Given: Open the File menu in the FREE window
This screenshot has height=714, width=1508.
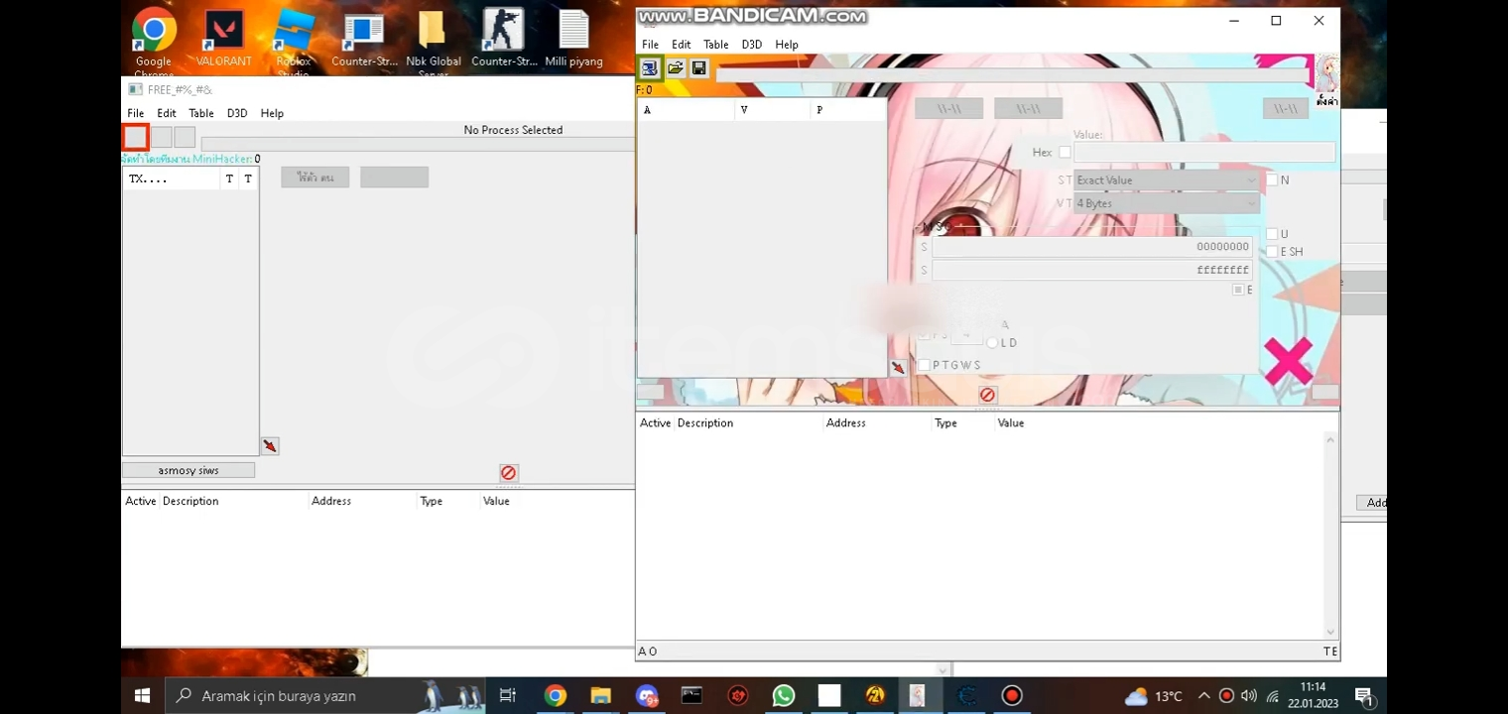Looking at the screenshot, I should coord(136,113).
